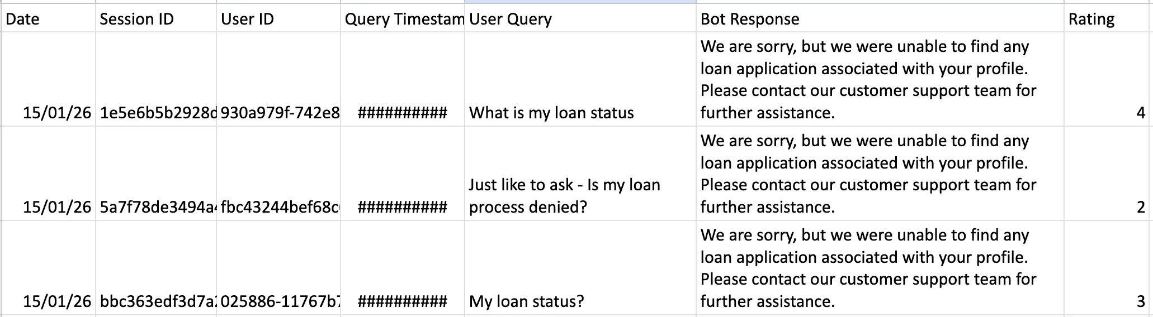Select session ID cell starting 1e5e6b5b2928
The image size is (1153, 317).
[x=156, y=79]
